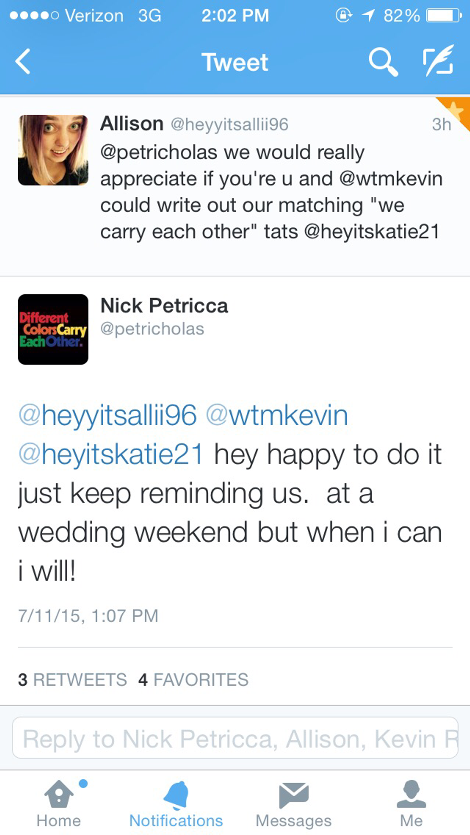The height and width of the screenshot is (835, 470).
Task: Open Nick Petricca's @petricholas handle
Action: [152, 329]
